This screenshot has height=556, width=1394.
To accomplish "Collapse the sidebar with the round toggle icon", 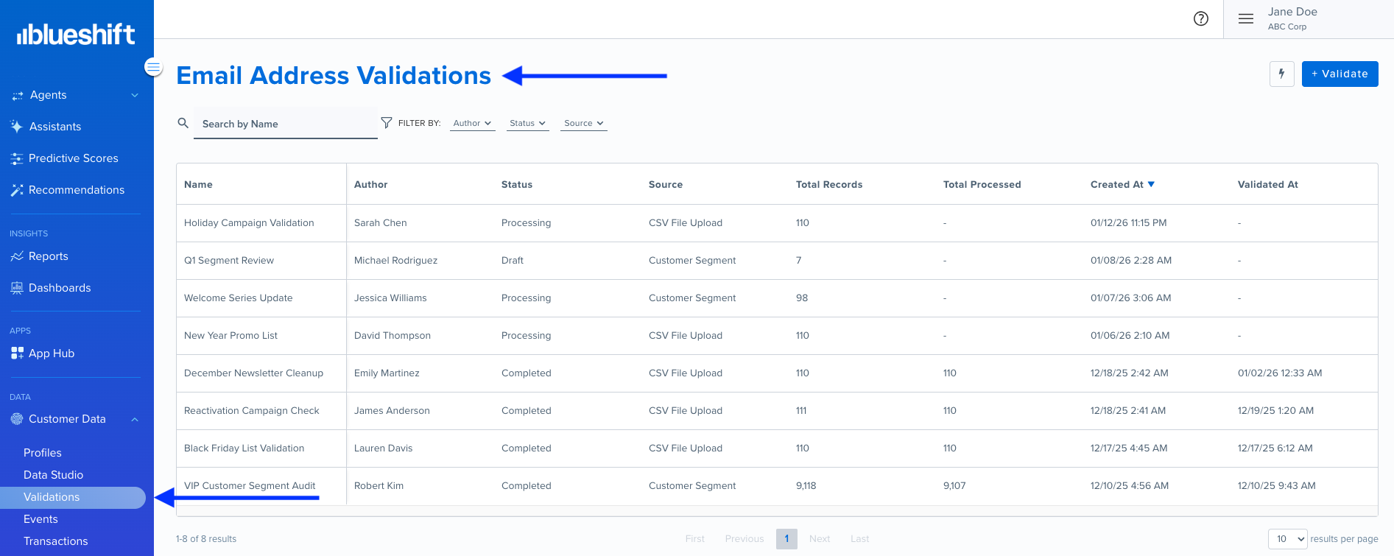I will point(153,67).
